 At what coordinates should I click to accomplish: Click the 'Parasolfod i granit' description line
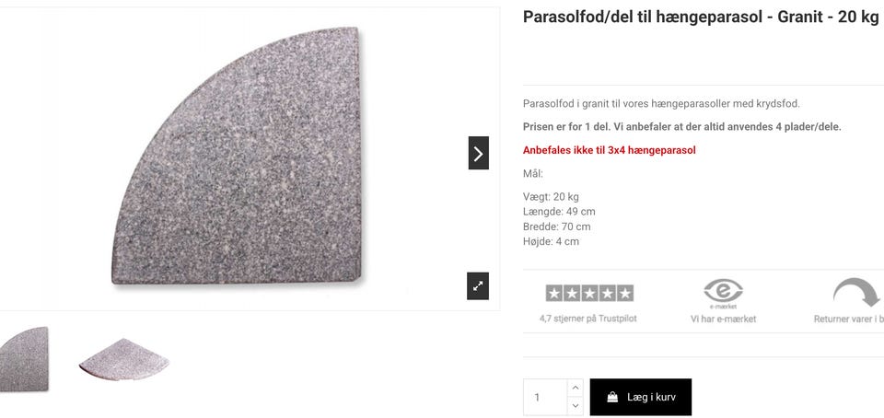point(662,104)
